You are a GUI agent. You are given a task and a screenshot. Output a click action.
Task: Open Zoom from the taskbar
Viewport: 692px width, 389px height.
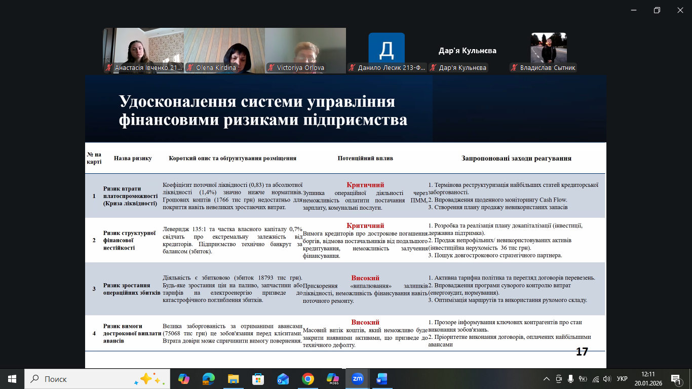[358, 378]
